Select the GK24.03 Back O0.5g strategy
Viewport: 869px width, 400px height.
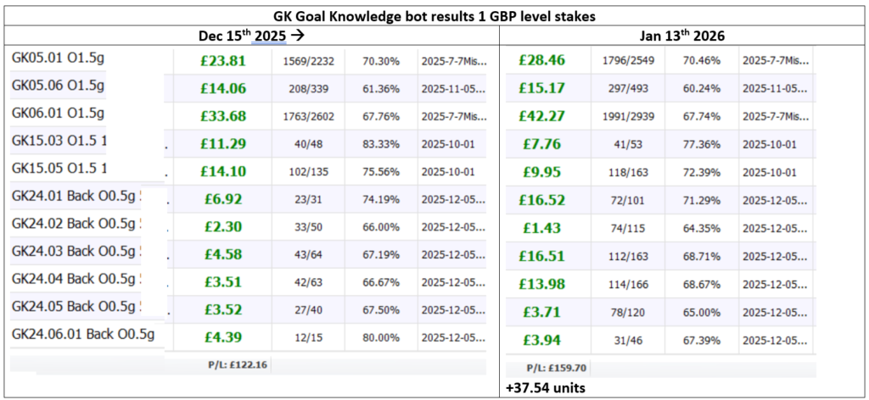pos(71,251)
